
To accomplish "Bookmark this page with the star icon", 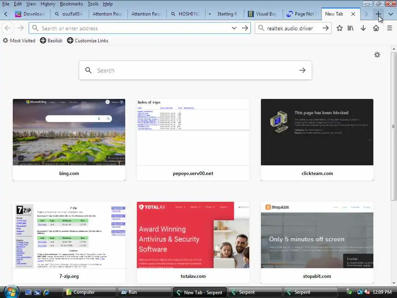I will pyautogui.click(x=339, y=28).
